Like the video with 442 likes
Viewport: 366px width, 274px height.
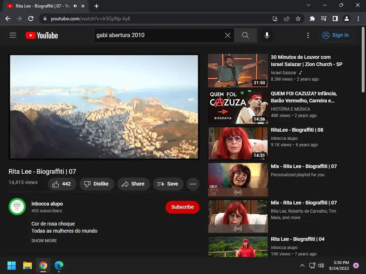pos(62,184)
